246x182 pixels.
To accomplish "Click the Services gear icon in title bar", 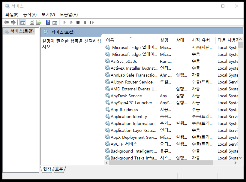I will 7,6.
